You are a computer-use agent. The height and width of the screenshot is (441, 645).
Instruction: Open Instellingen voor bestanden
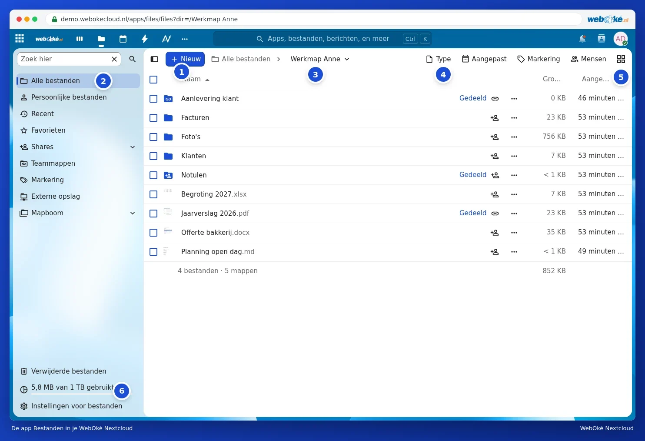coord(78,406)
